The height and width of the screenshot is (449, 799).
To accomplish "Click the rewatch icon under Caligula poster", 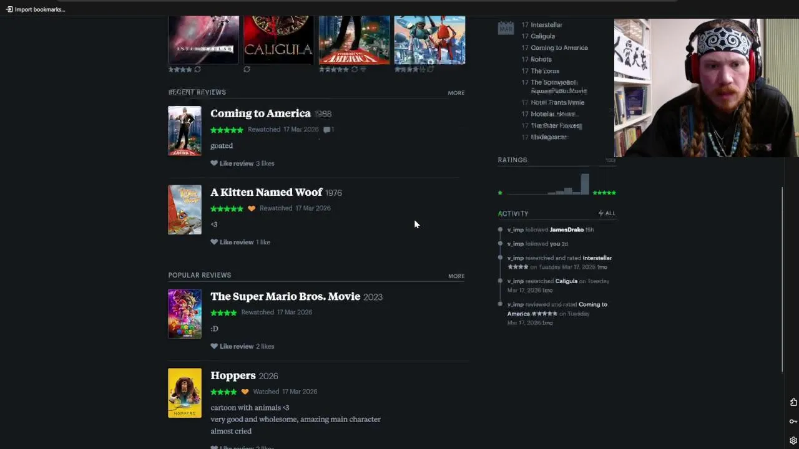I will [x=247, y=69].
